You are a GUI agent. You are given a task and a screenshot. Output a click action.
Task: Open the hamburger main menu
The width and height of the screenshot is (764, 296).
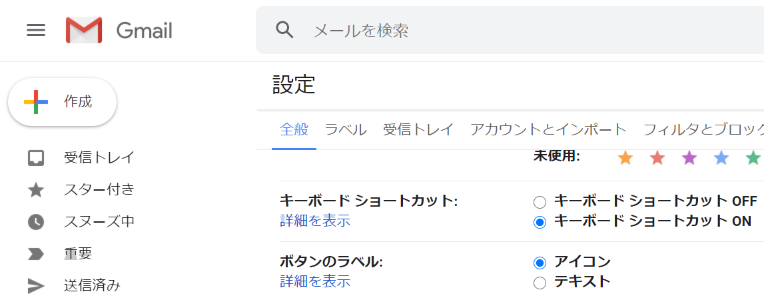(36, 31)
